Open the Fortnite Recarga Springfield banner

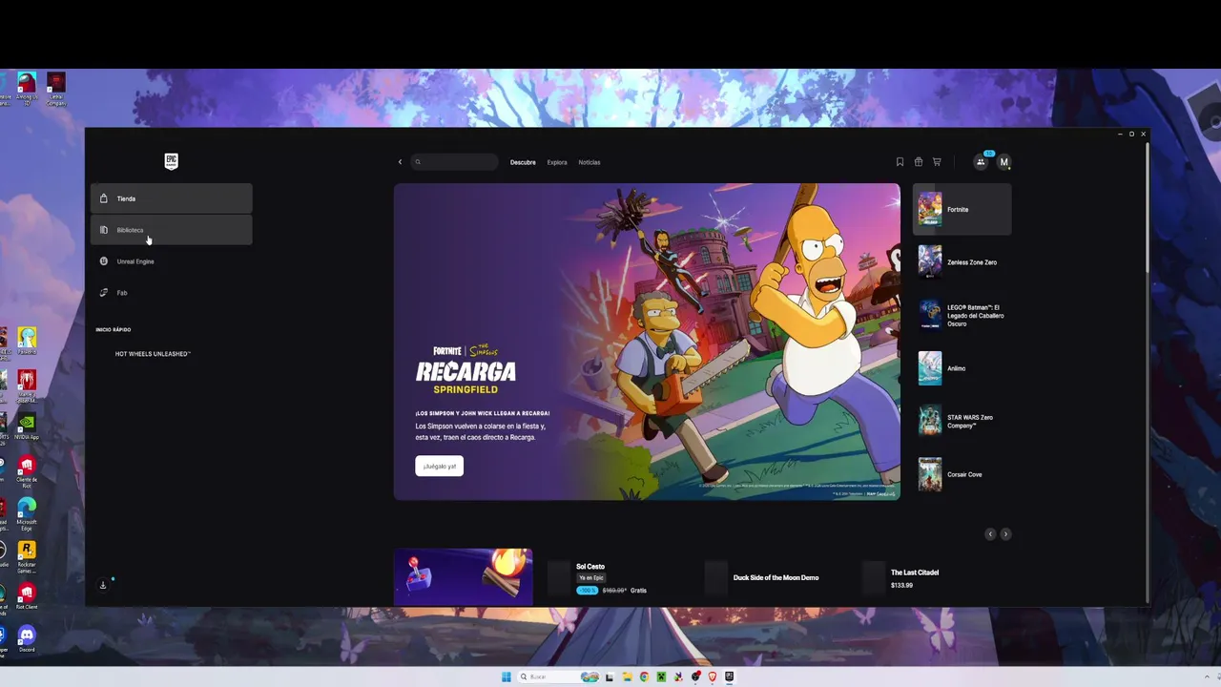tap(647, 342)
